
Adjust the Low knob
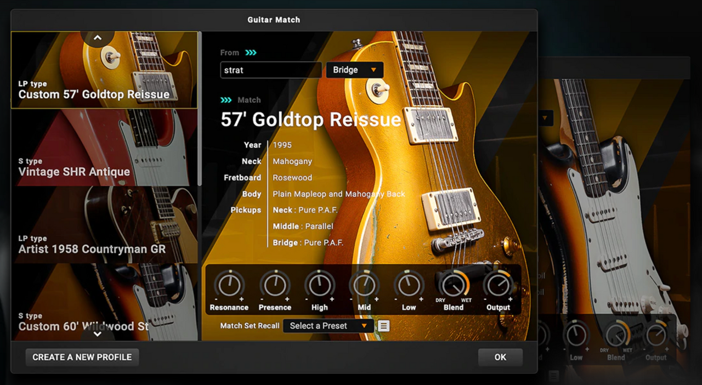409,285
